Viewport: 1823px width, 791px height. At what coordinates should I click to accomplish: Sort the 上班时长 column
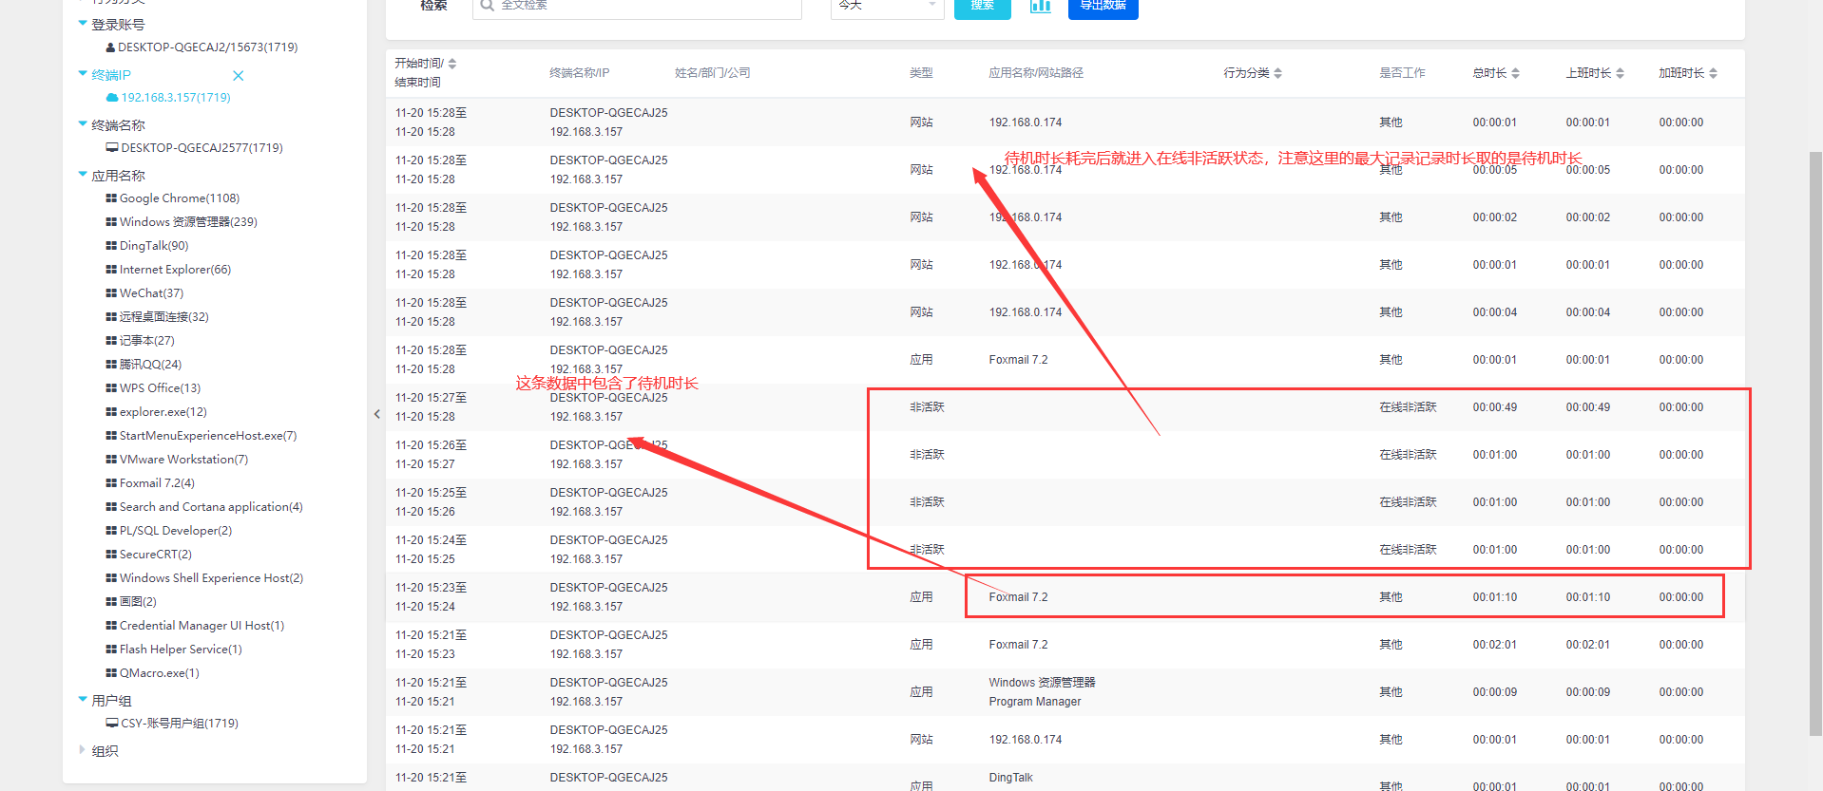[1621, 73]
